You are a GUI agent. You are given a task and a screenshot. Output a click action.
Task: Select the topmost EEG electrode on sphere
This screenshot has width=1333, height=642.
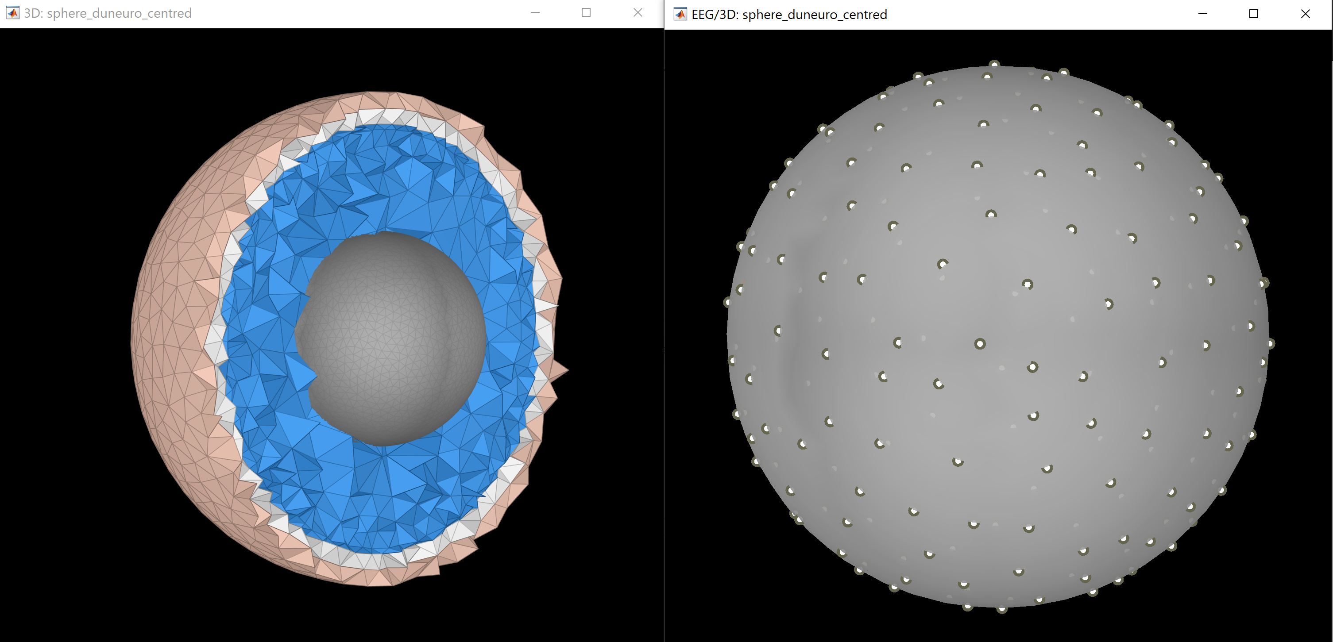[x=994, y=65]
